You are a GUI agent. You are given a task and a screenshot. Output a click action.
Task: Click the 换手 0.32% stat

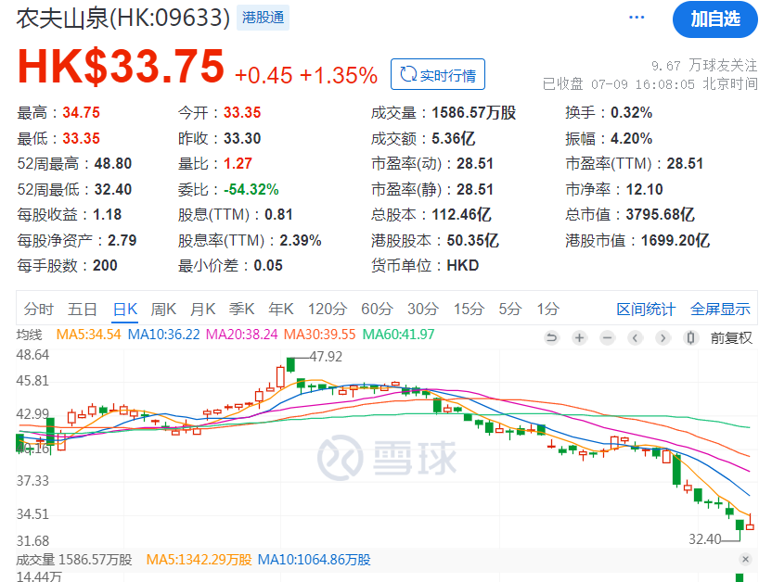point(609,113)
